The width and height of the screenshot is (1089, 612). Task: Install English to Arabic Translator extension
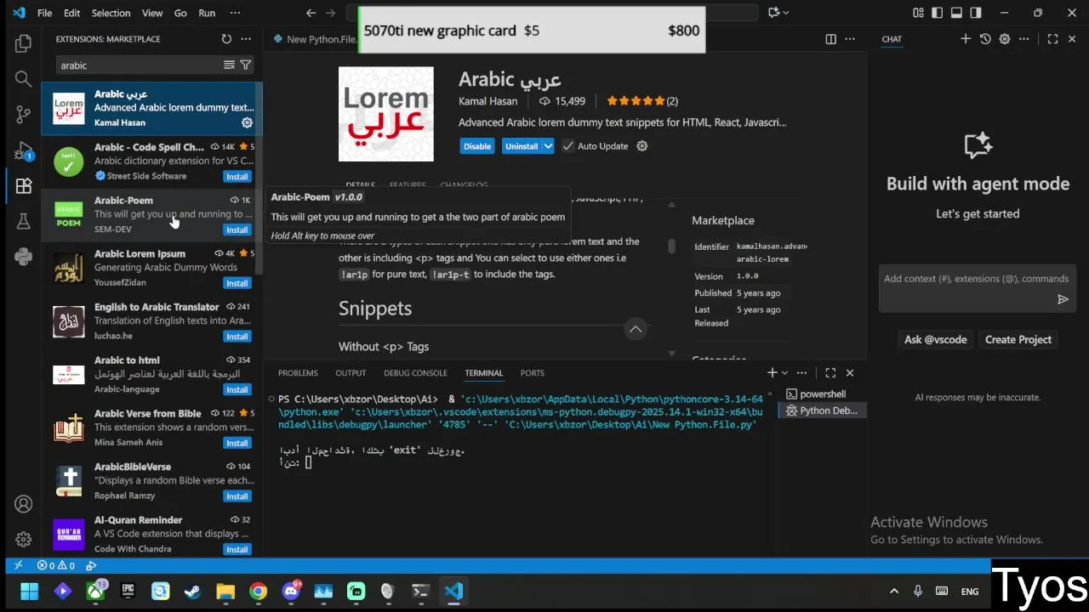point(237,337)
